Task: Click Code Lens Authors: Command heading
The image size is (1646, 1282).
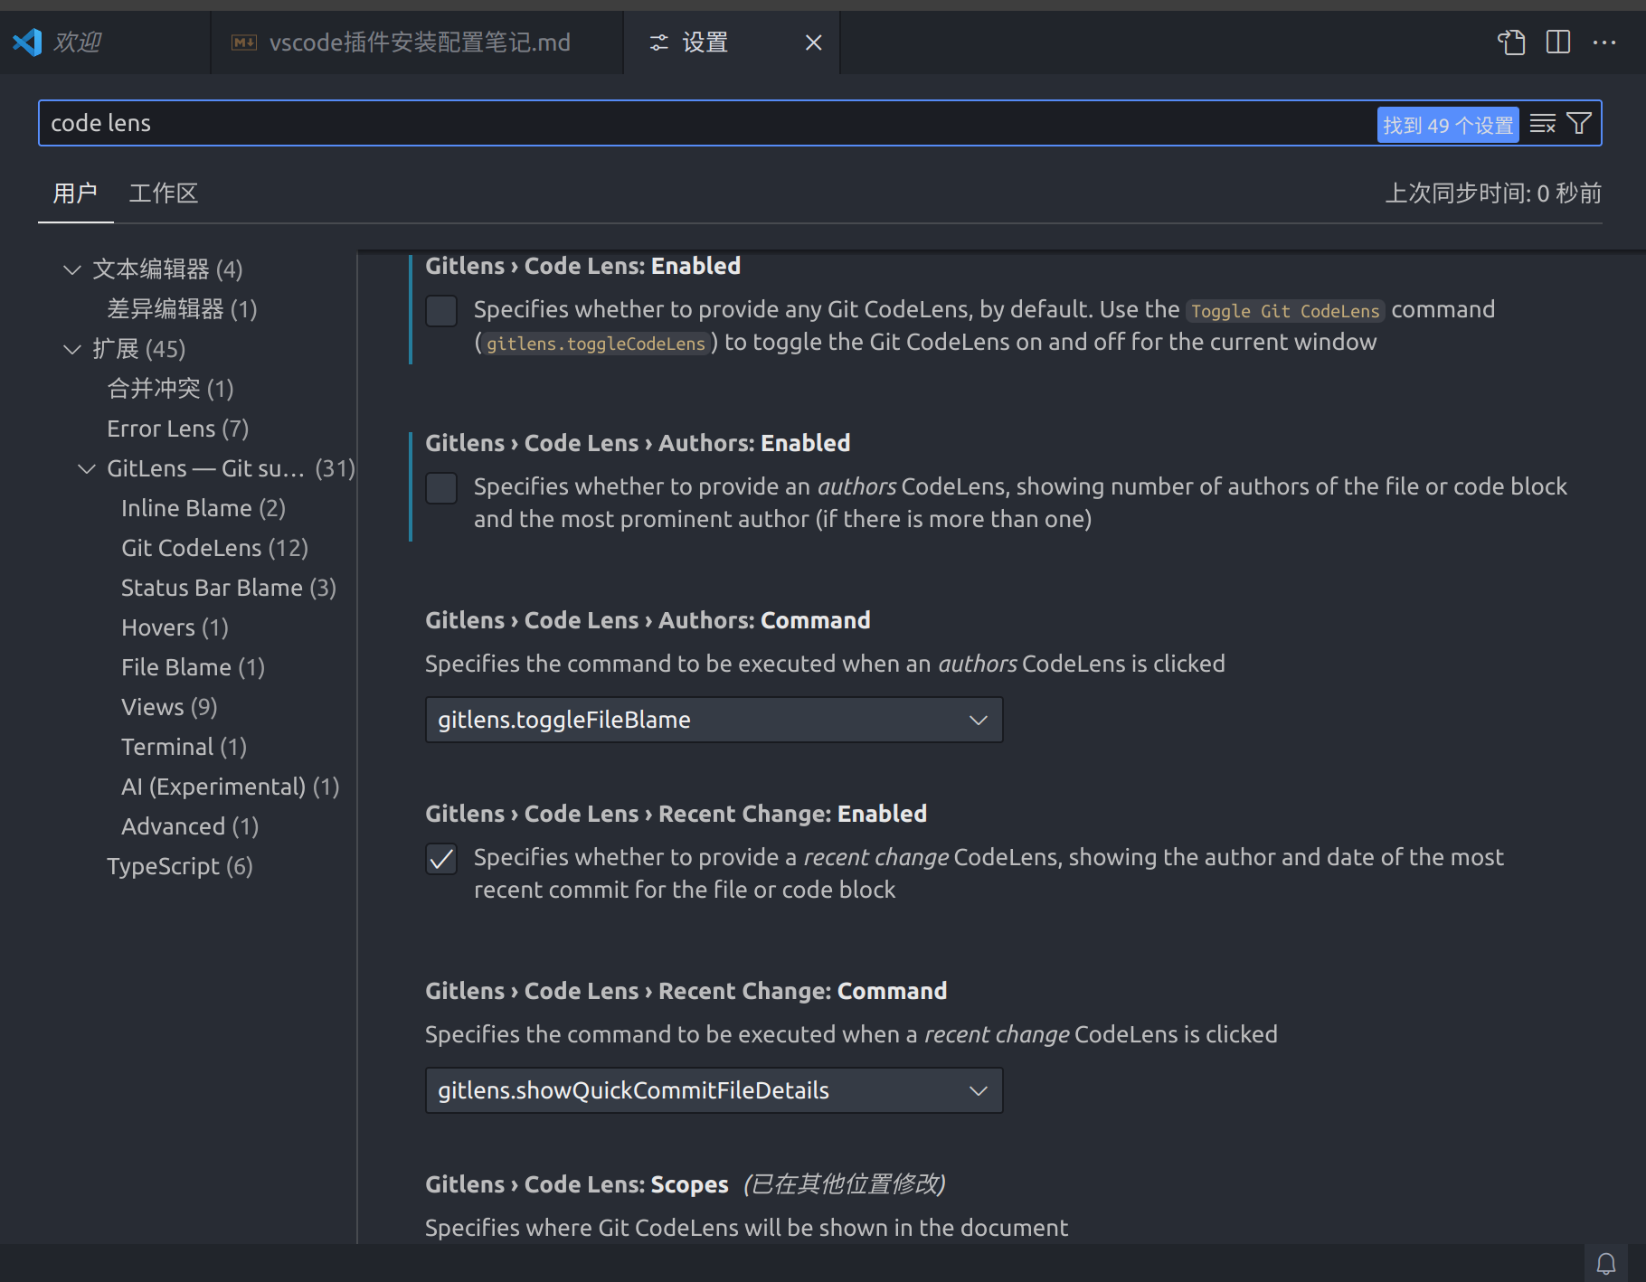Action: 648,620
